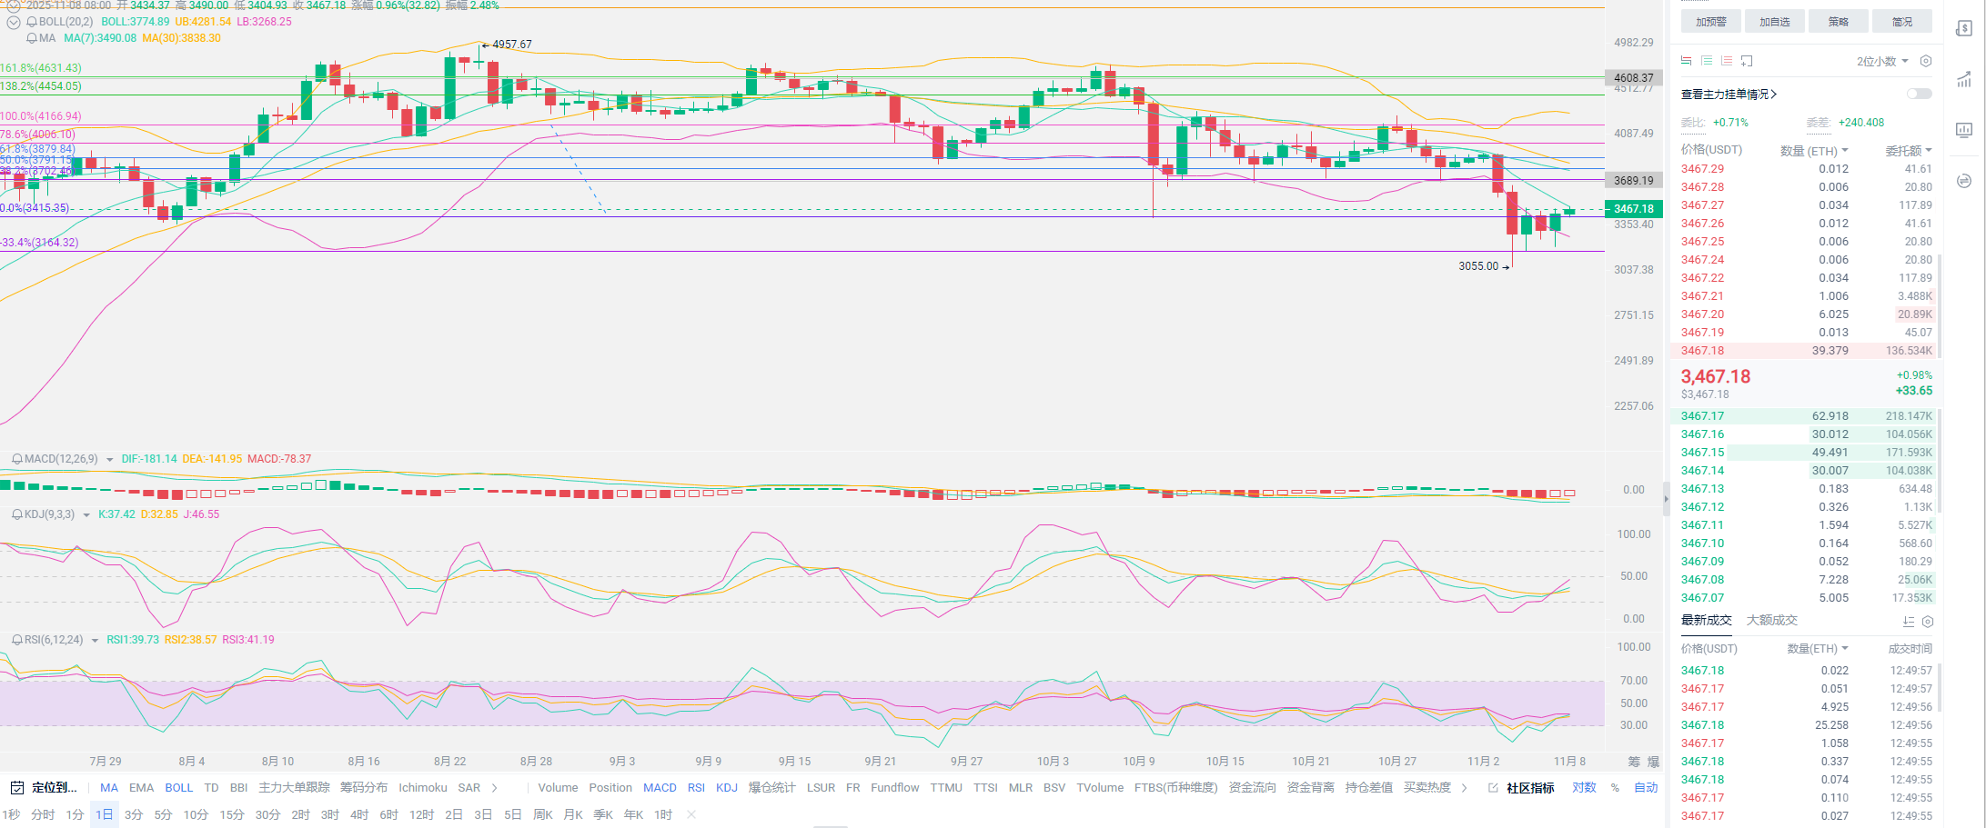Open the 2位小数 decimal precision dropdown

click(x=1881, y=61)
